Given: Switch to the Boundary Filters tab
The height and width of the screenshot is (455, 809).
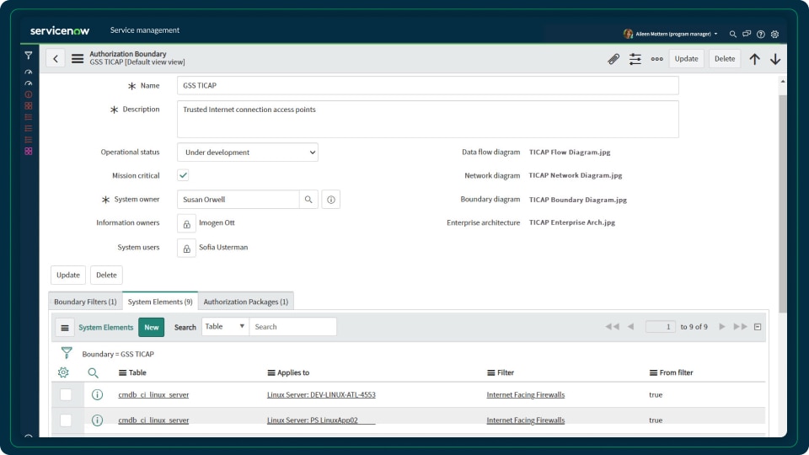Looking at the screenshot, I should (85, 302).
